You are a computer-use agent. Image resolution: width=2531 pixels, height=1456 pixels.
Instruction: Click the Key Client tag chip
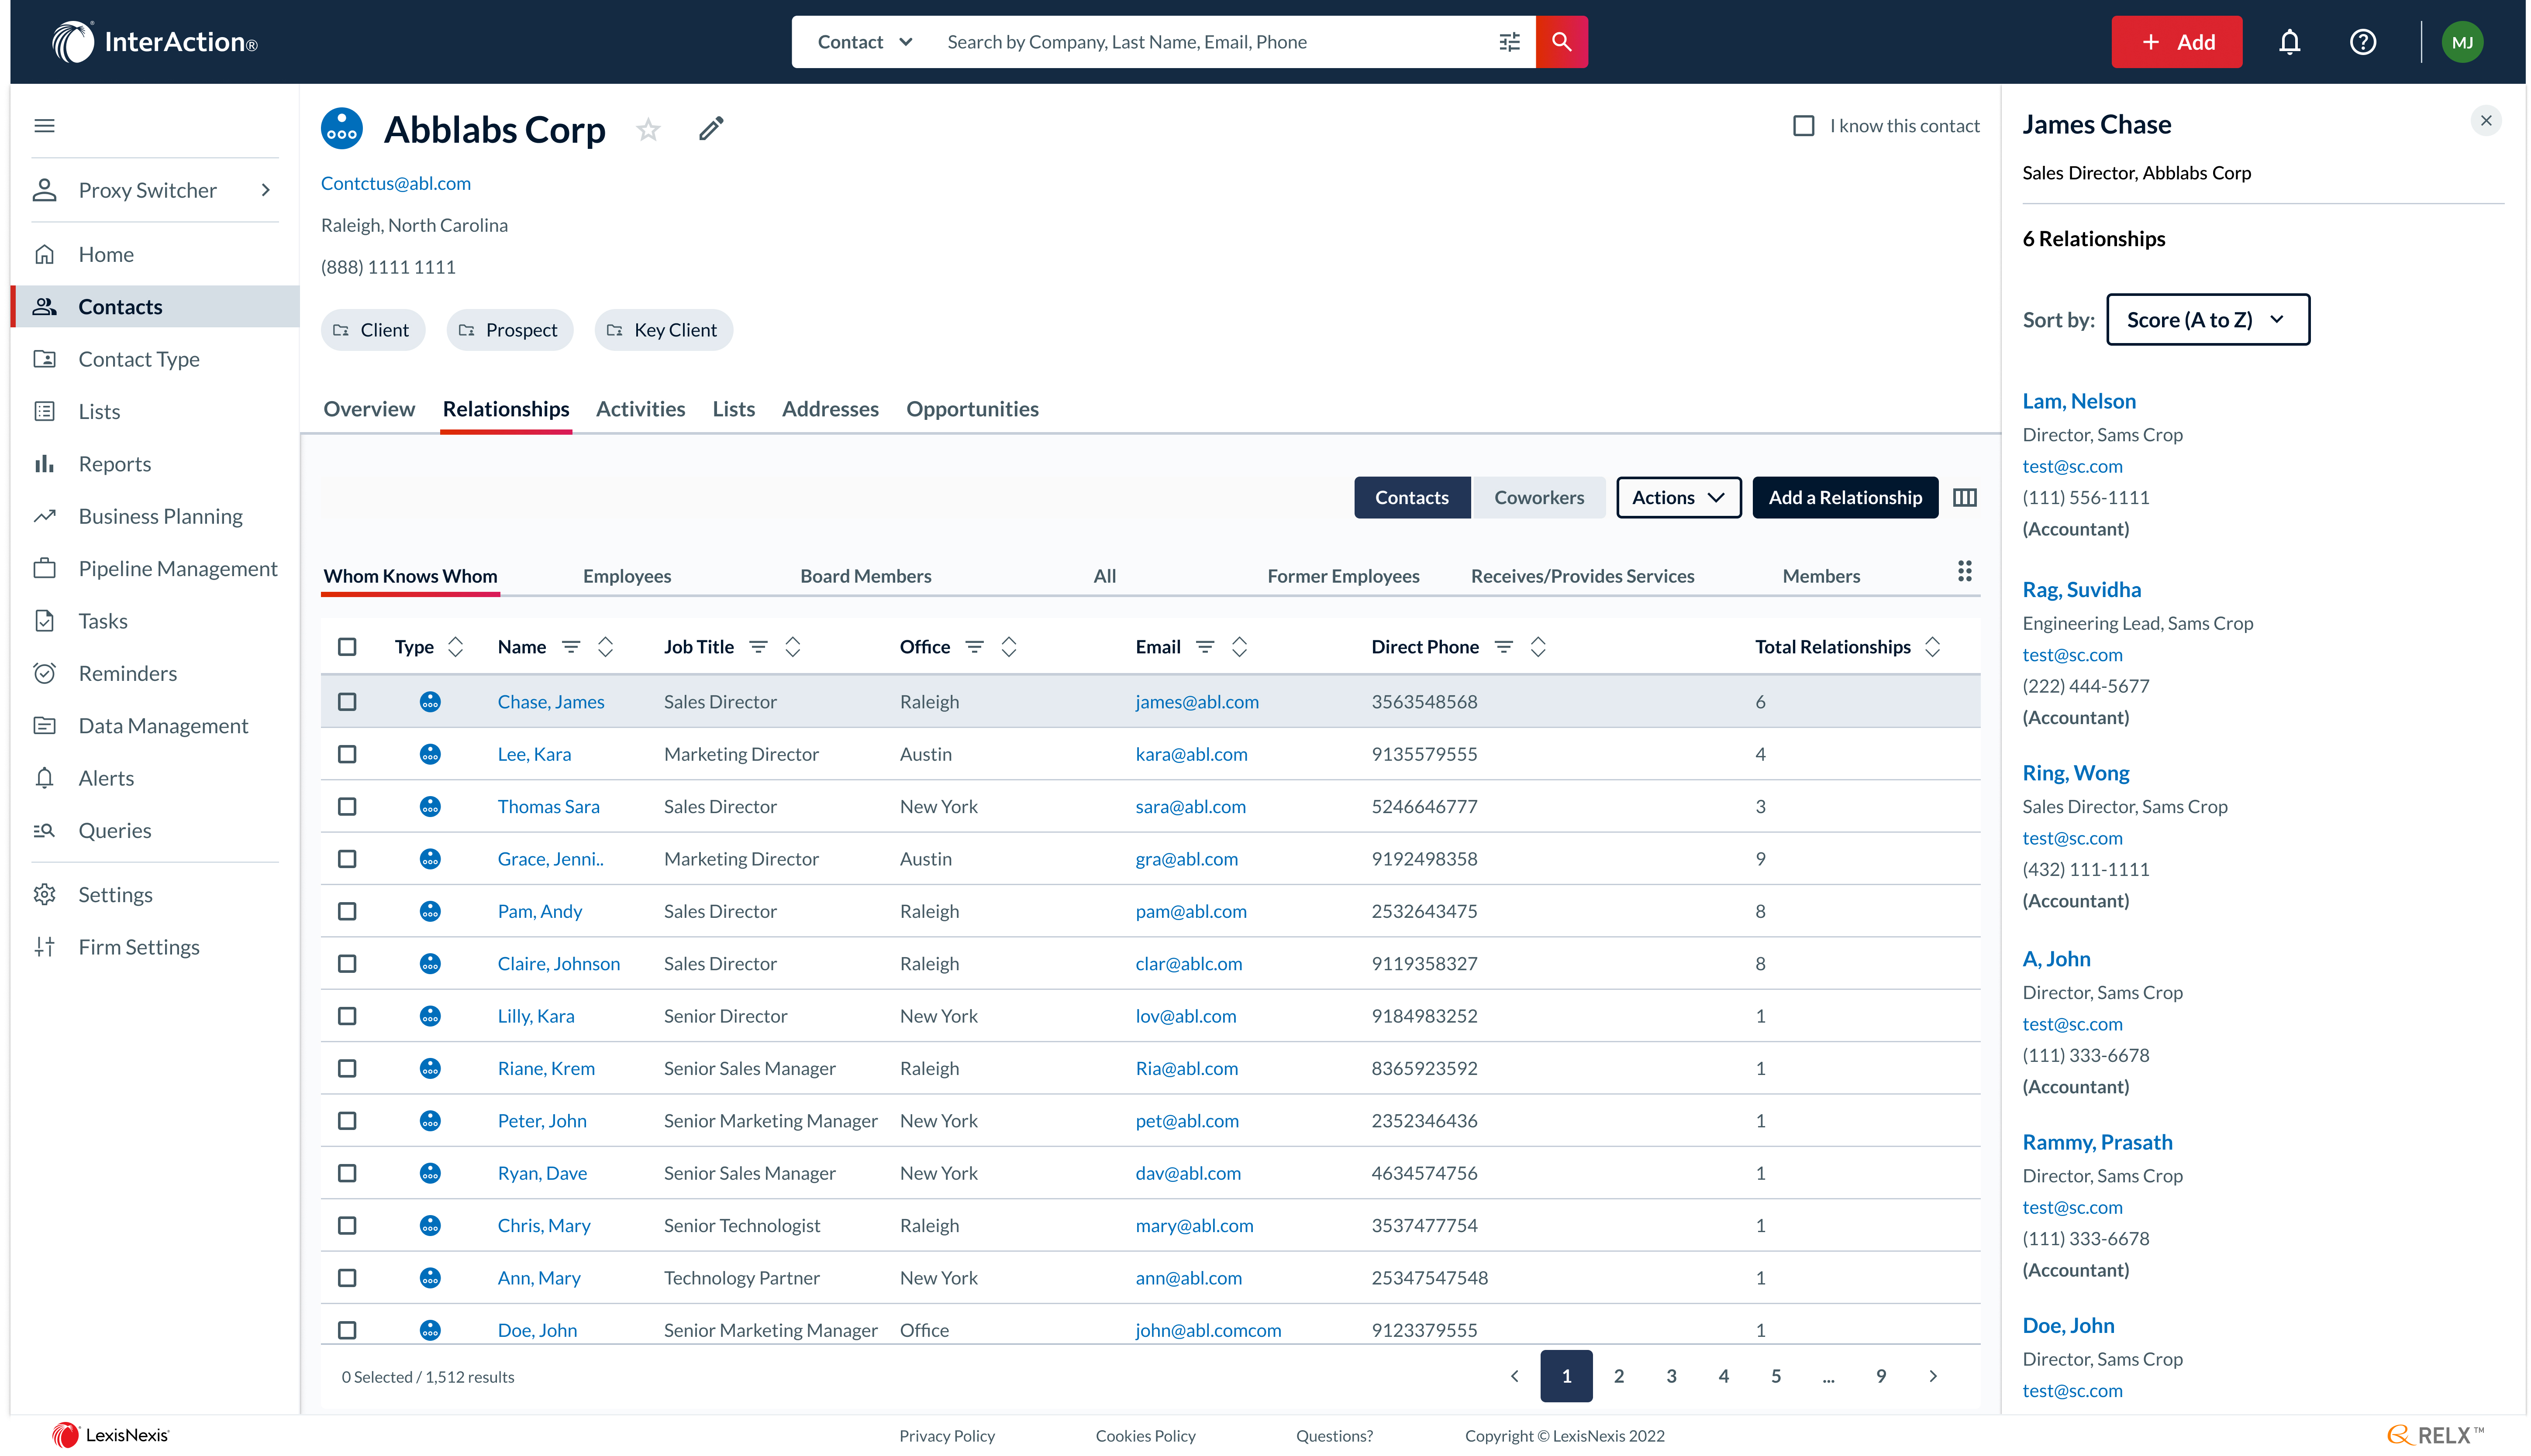tap(663, 330)
